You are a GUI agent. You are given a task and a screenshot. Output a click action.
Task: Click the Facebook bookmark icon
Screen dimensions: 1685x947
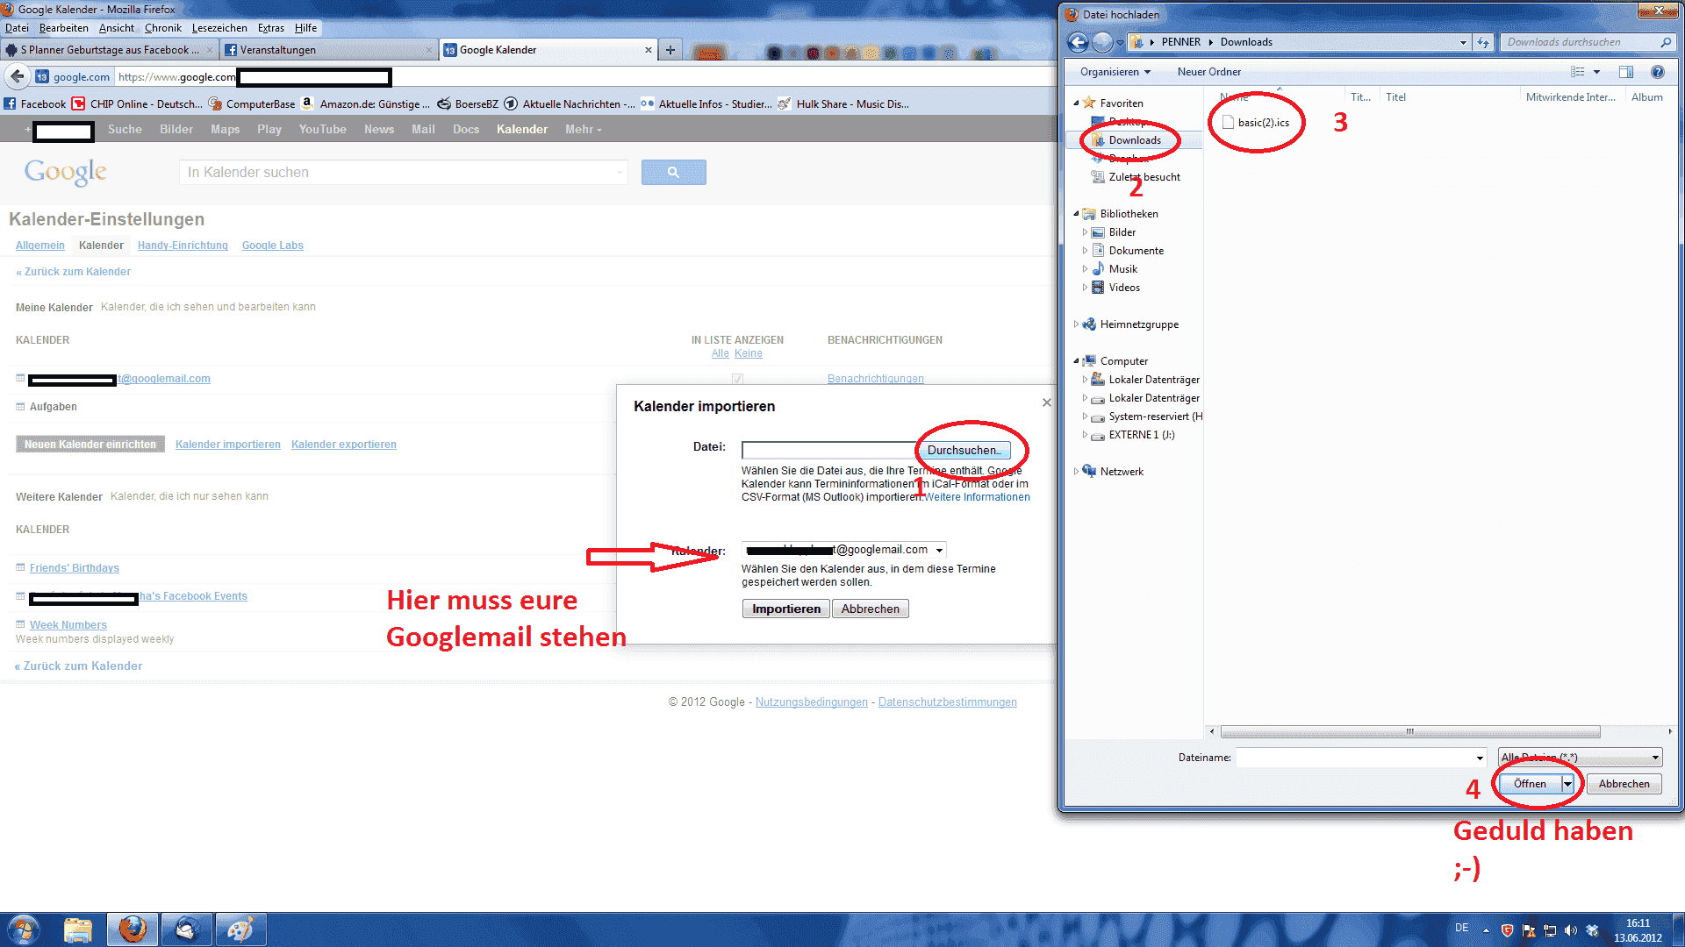coord(10,103)
